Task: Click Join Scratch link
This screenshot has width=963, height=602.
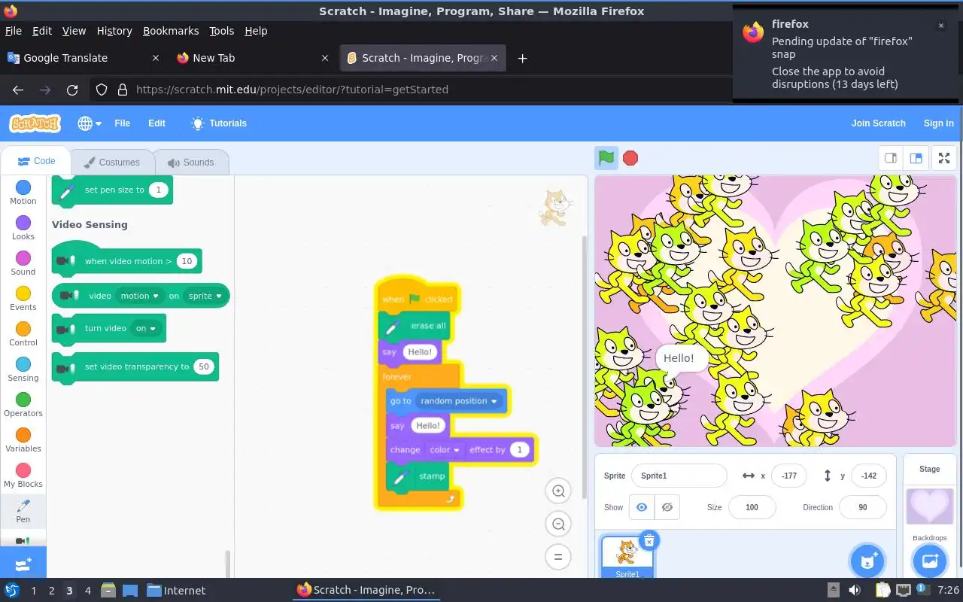Action: (x=878, y=123)
